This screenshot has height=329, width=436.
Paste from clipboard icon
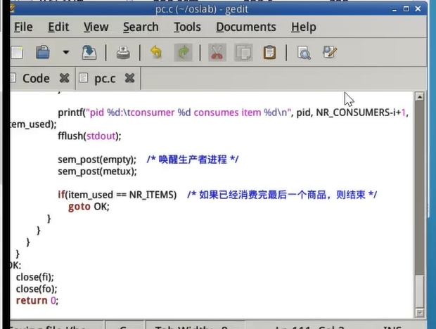pyautogui.click(x=269, y=52)
